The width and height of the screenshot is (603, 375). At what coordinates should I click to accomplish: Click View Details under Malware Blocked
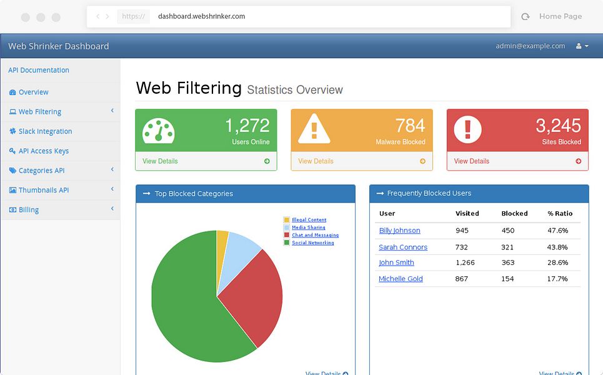[316, 161]
